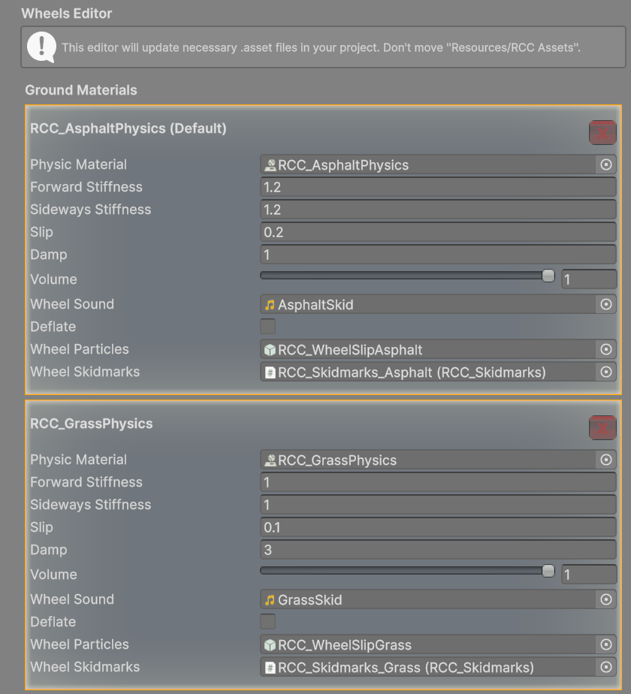The width and height of the screenshot is (631, 694).
Task: Click the asphalt 'Slip' label
Action: (41, 232)
